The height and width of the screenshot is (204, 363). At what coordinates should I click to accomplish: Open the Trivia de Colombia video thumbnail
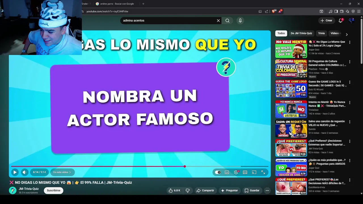pos(291,68)
